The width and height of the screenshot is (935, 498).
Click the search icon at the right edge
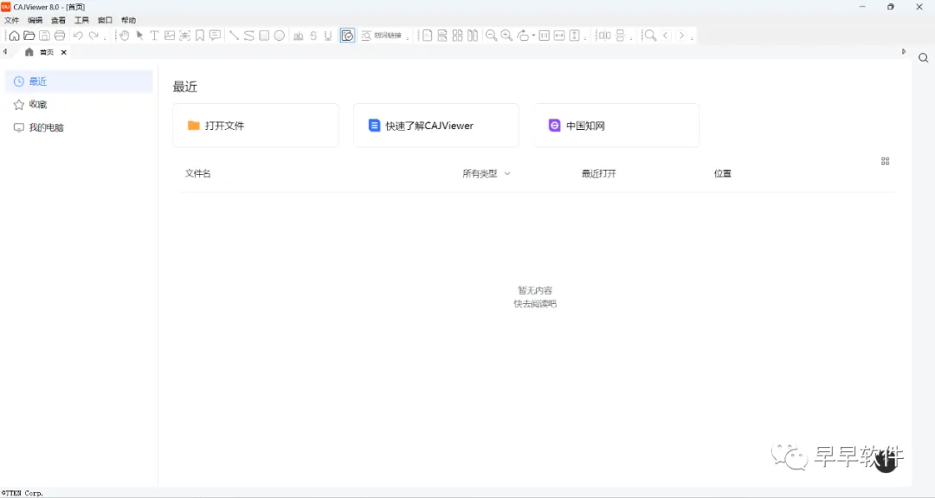923,58
